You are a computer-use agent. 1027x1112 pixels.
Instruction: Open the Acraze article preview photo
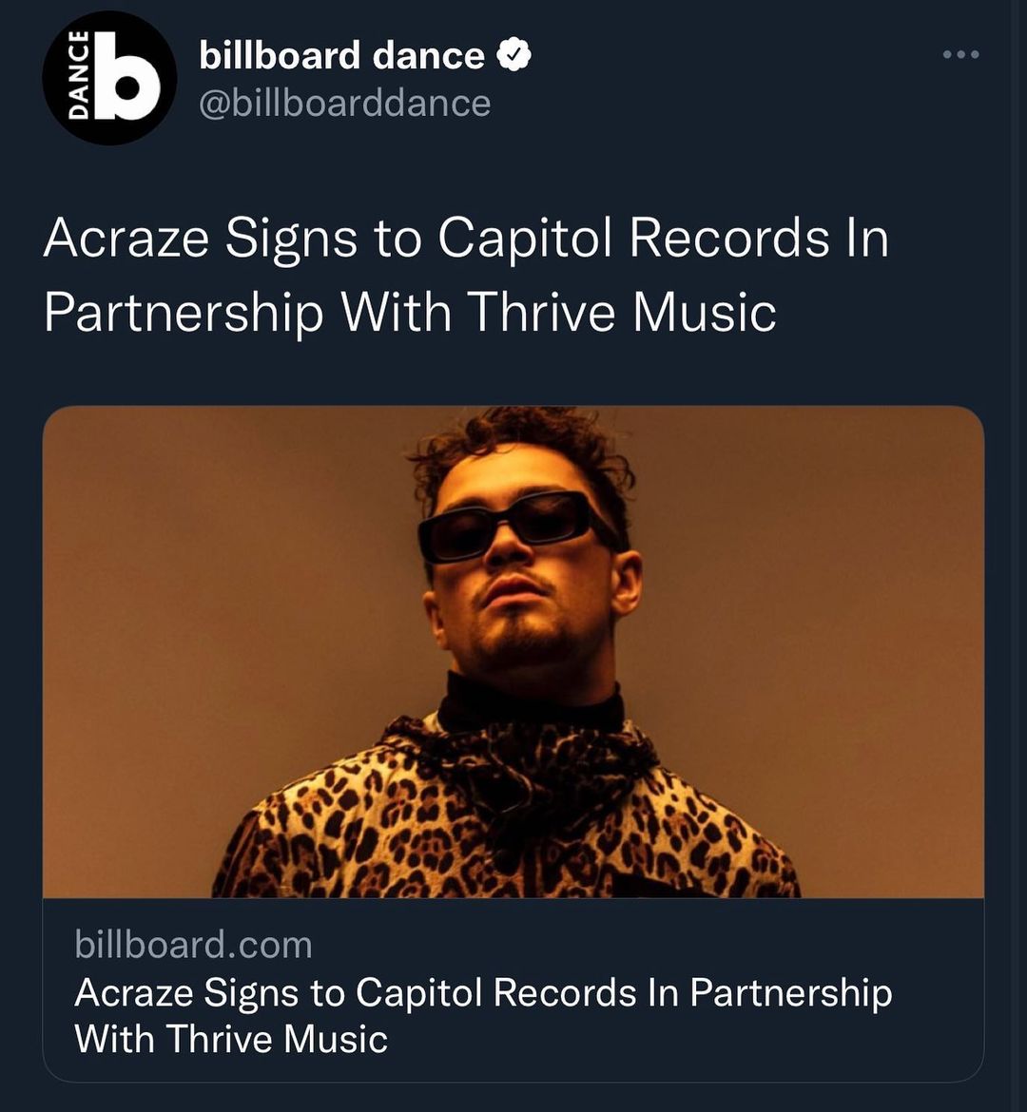[513, 651]
